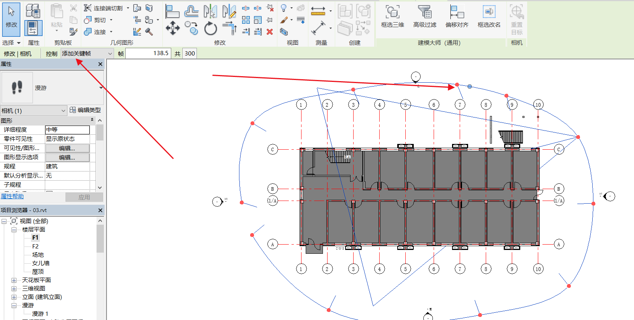Click the Rotate tool icon
The width and height of the screenshot is (634, 320).
tap(210, 28)
